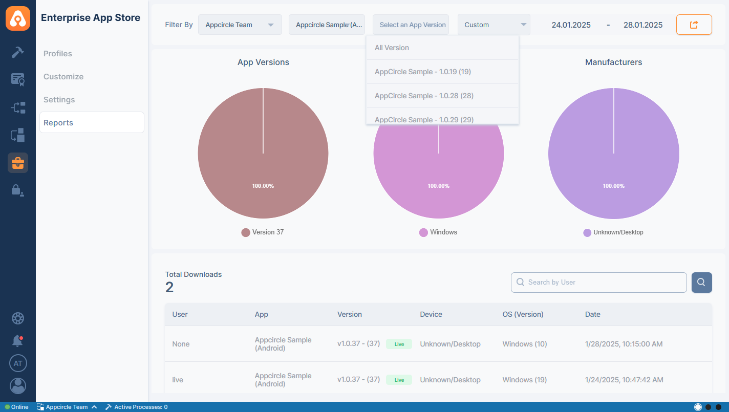Click Live badge in the None row
The width and height of the screenshot is (729, 412).
tap(399, 344)
